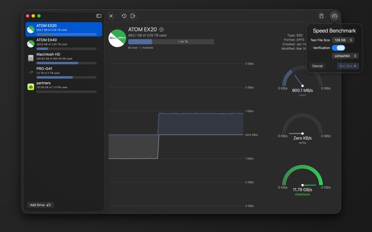Click the ATOM EX20 storage usage bar
This screenshot has width=372, height=232.
[171, 42]
